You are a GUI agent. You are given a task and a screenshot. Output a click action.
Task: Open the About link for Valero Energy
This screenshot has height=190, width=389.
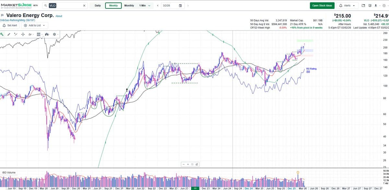tap(59, 16)
